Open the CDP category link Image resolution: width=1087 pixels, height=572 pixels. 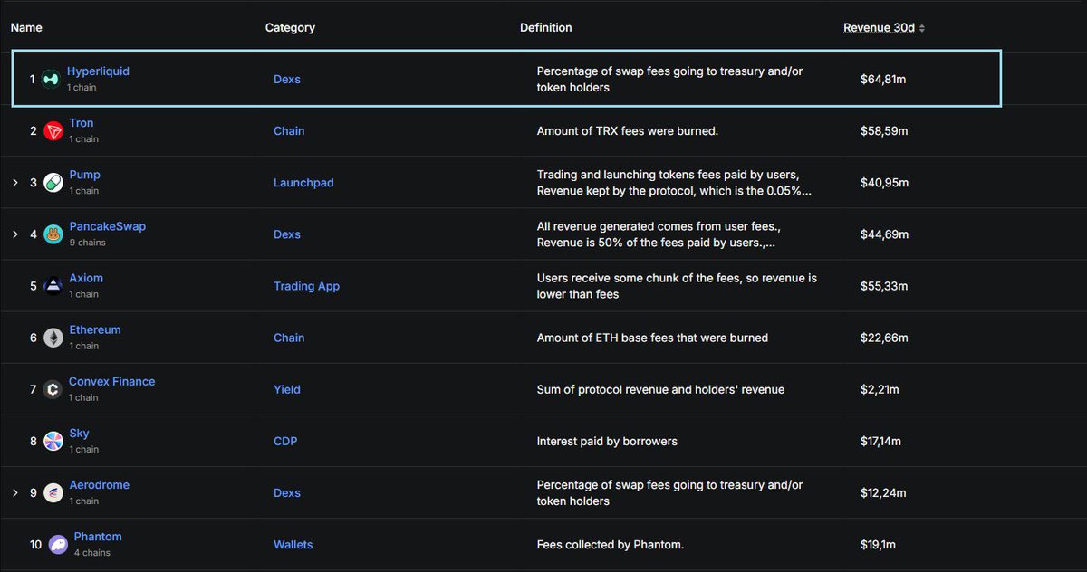click(x=285, y=441)
